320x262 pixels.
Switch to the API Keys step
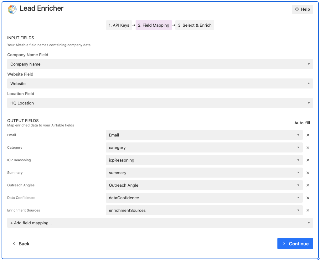119,25
